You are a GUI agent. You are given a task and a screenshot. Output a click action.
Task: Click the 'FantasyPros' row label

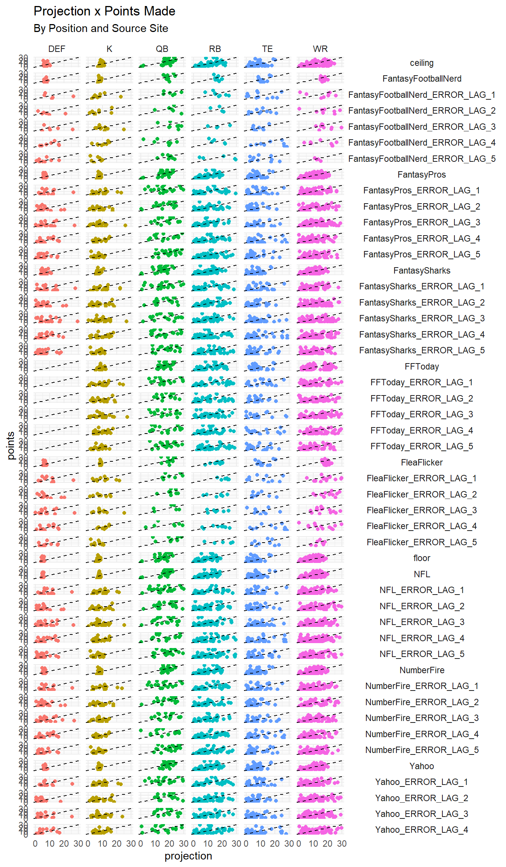coord(422,175)
